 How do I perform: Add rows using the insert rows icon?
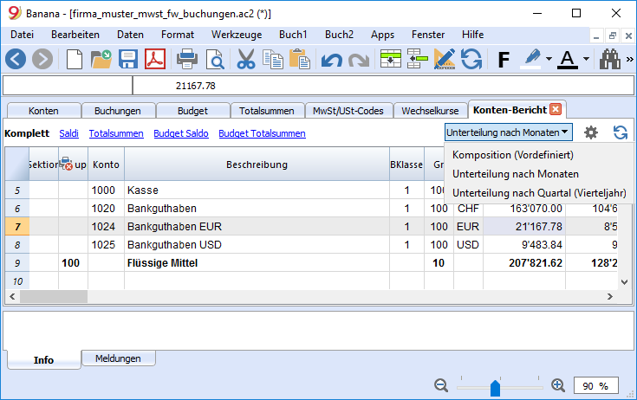390,59
